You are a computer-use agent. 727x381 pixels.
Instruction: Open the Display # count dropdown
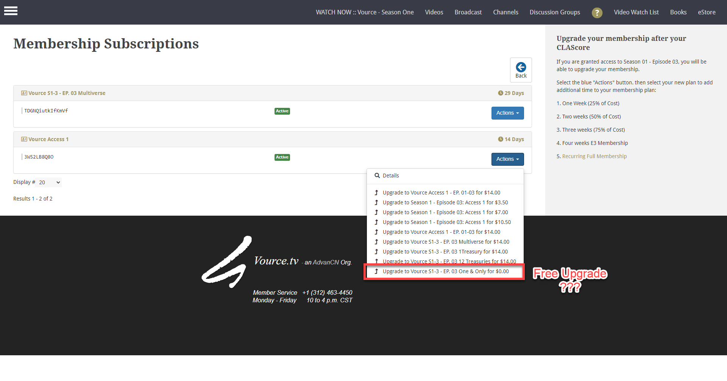(48, 182)
